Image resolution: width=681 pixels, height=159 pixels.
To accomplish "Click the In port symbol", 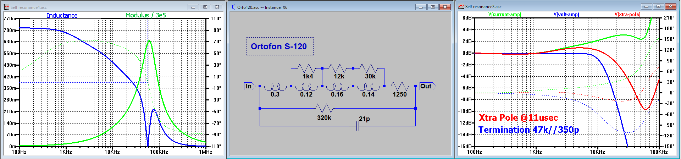I will tap(250, 86).
